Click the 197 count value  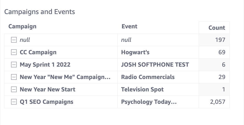(220, 40)
